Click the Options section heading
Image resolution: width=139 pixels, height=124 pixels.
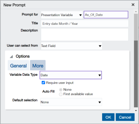tap(23, 56)
